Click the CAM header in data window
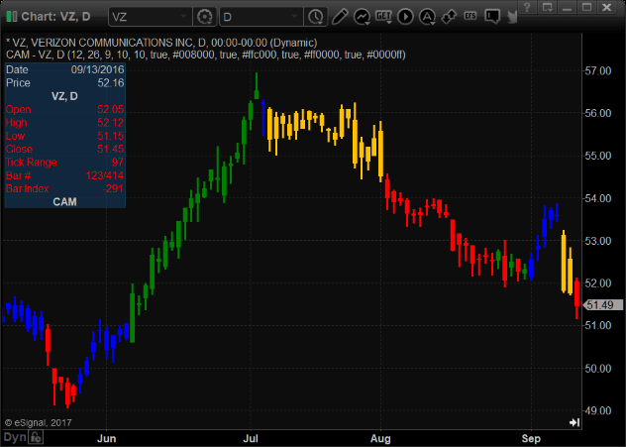Image resolution: width=626 pixels, height=447 pixels. [64, 202]
